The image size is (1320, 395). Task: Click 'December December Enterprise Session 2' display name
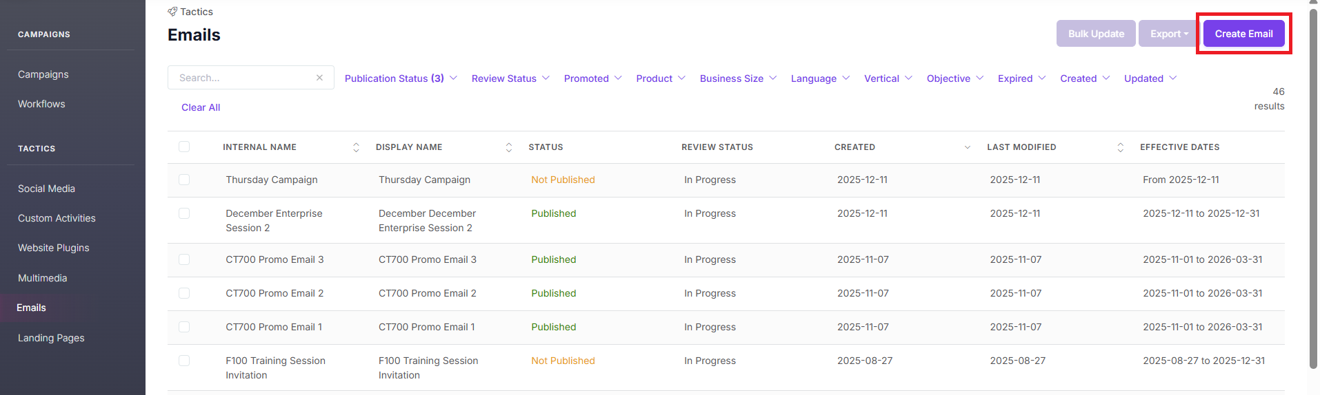tap(427, 220)
